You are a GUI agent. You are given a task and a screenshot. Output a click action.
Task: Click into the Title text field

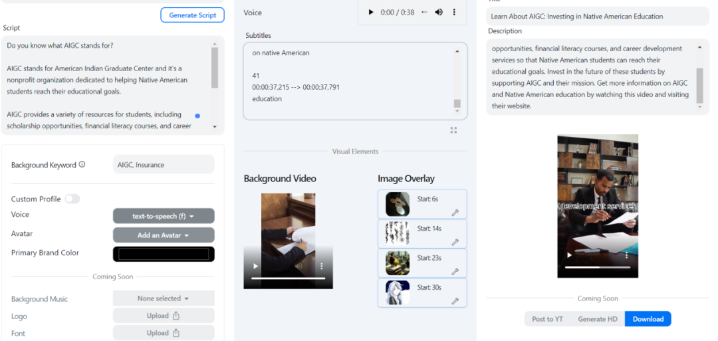click(598, 16)
